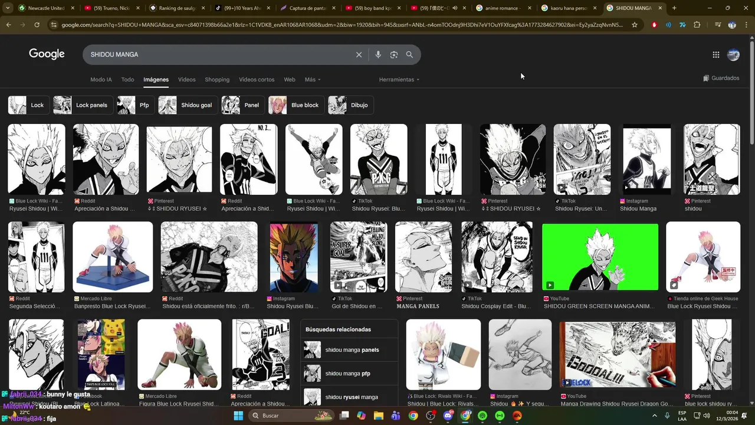
Task: Open Microsoft Teams taskbar icon
Action: [396, 416]
